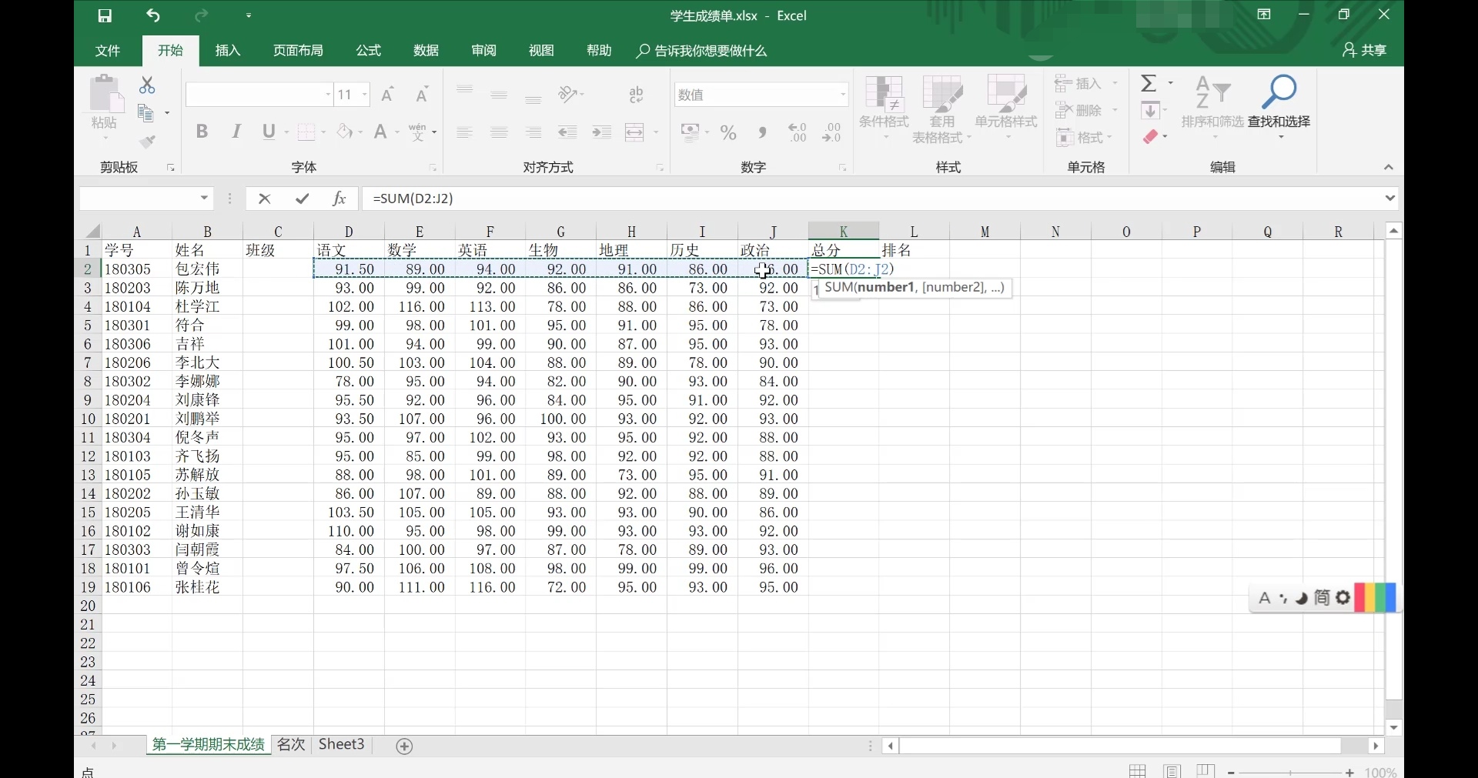This screenshot has width=1478, height=778.
Task: Open the number format dropdown
Action: pos(843,95)
